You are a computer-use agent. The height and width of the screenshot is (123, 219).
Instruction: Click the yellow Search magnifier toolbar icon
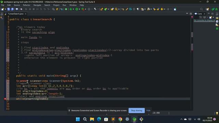point(116,9)
